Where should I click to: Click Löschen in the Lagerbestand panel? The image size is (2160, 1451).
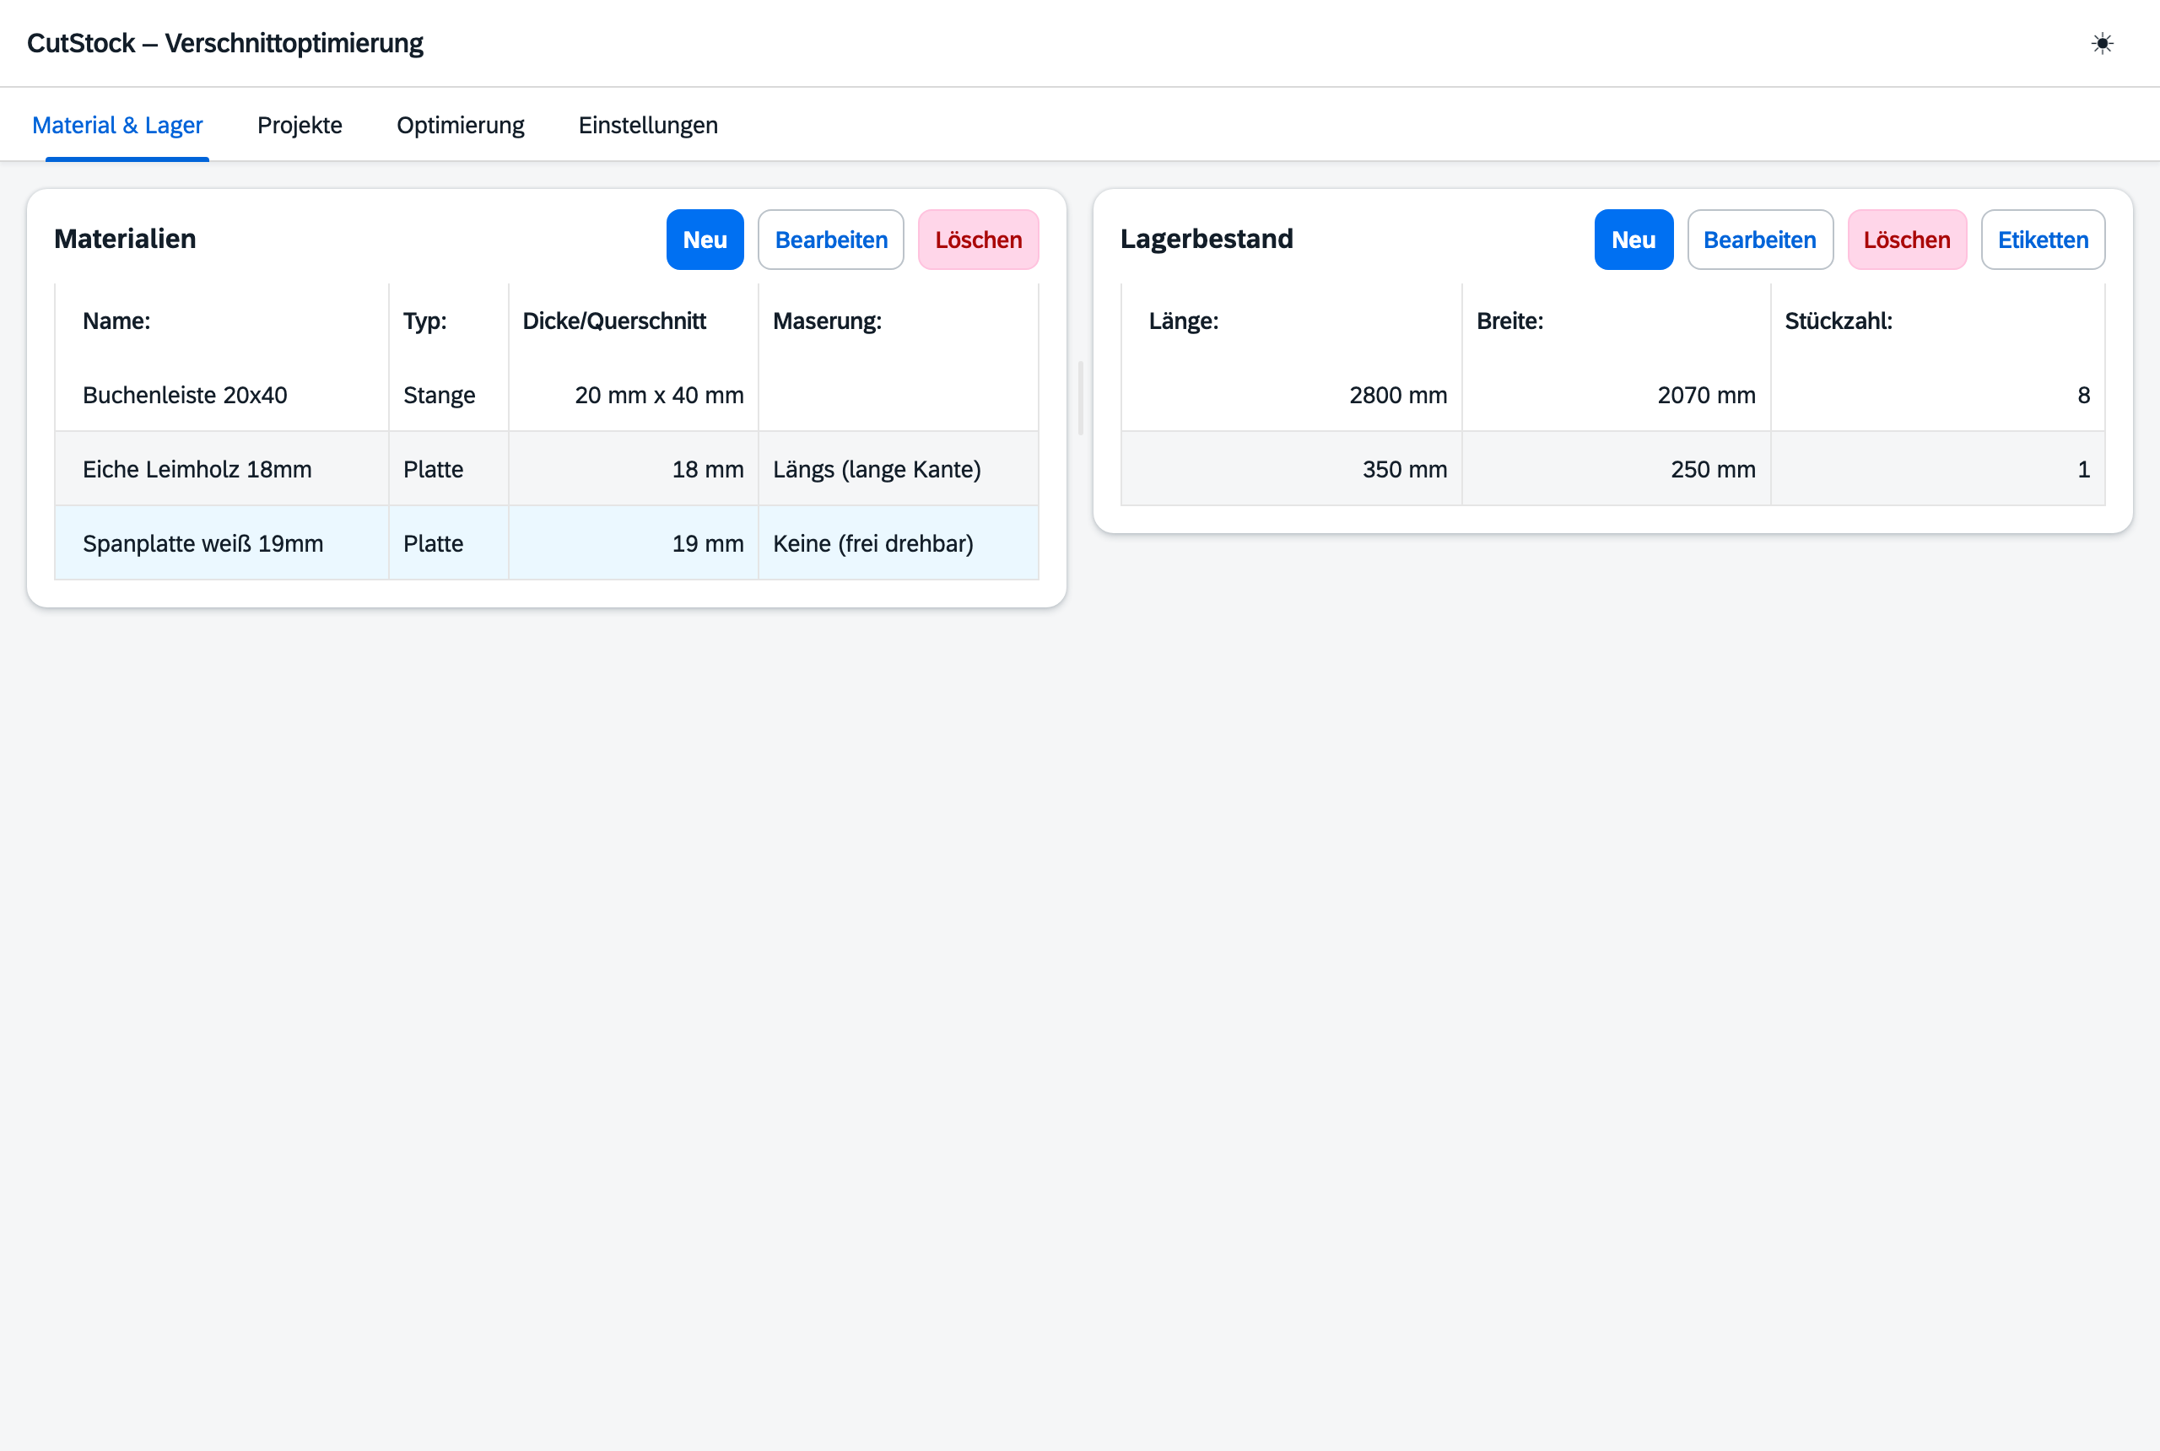coord(1906,240)
